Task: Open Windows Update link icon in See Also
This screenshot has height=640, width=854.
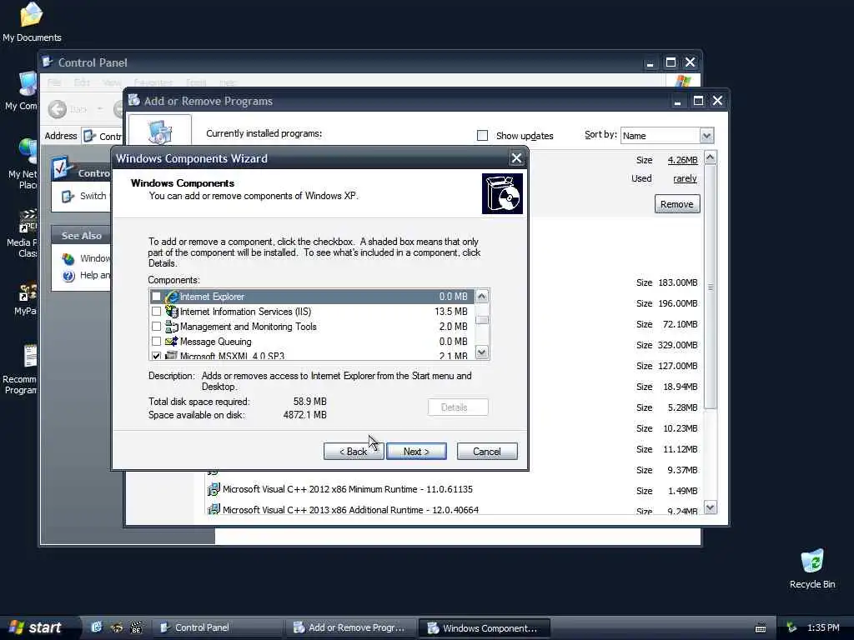Action: click(68, 258)
